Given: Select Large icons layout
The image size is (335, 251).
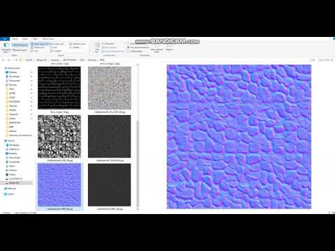Looking at the screenshot, I should pyautogui.click(x=57, y=44).
